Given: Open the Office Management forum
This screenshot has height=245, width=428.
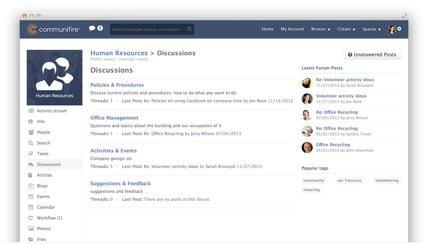Looking at the screenshot, I should tap(114, 118).
